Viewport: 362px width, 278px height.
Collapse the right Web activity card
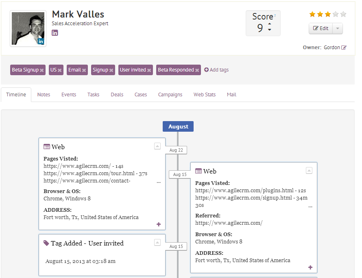click(x=309, y=170)
